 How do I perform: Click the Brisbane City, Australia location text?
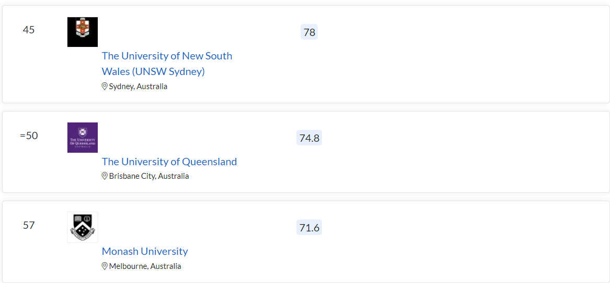pyautogui.click(x=149, y=176)
